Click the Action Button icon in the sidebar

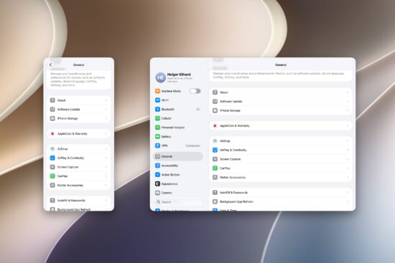coord(157,174)
